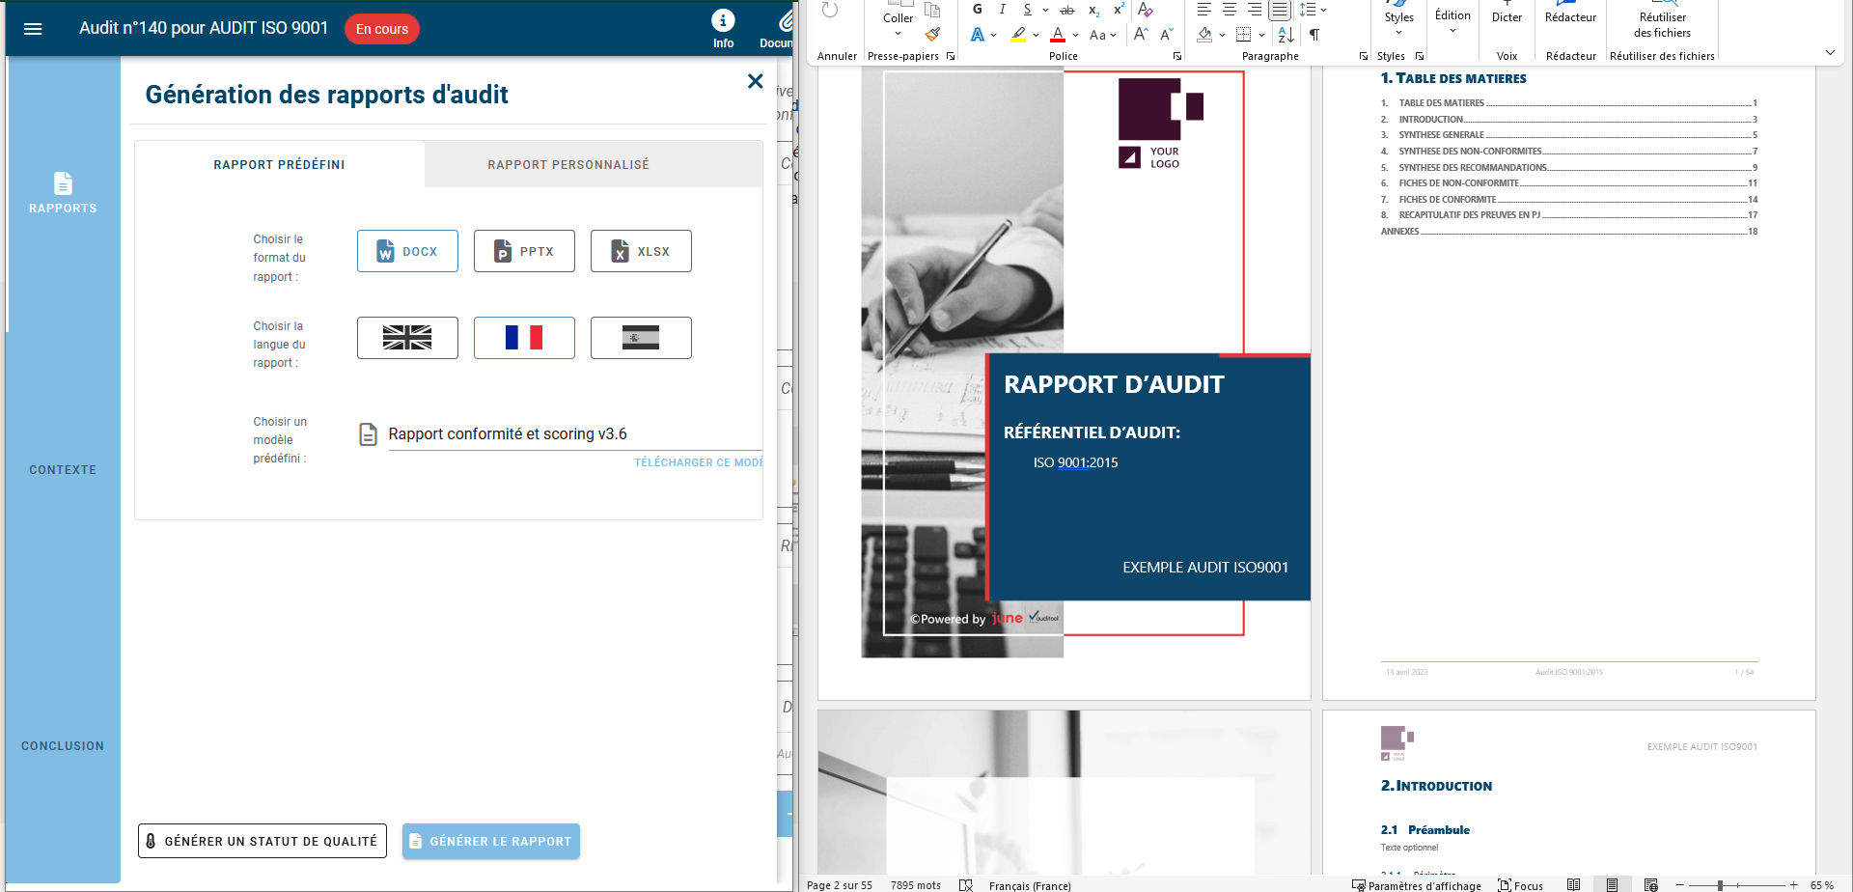
Task: Adjust the Word zoom slider
Action: [1720, 885]
